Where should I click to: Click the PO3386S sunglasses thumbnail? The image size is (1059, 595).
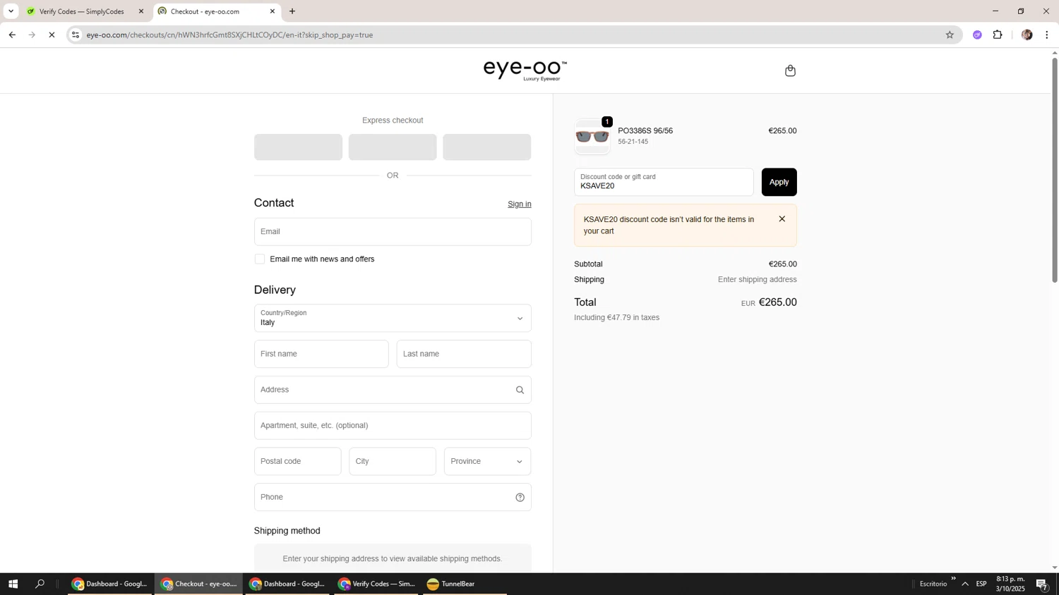click(592, 136)
